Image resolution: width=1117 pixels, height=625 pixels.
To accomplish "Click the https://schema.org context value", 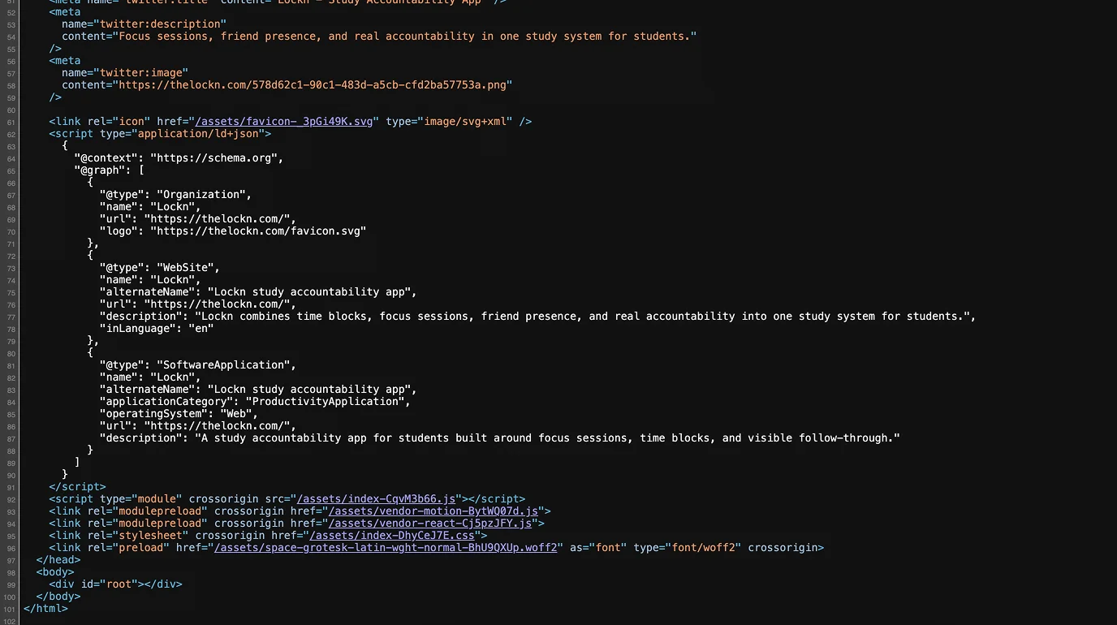I will 214,158.
